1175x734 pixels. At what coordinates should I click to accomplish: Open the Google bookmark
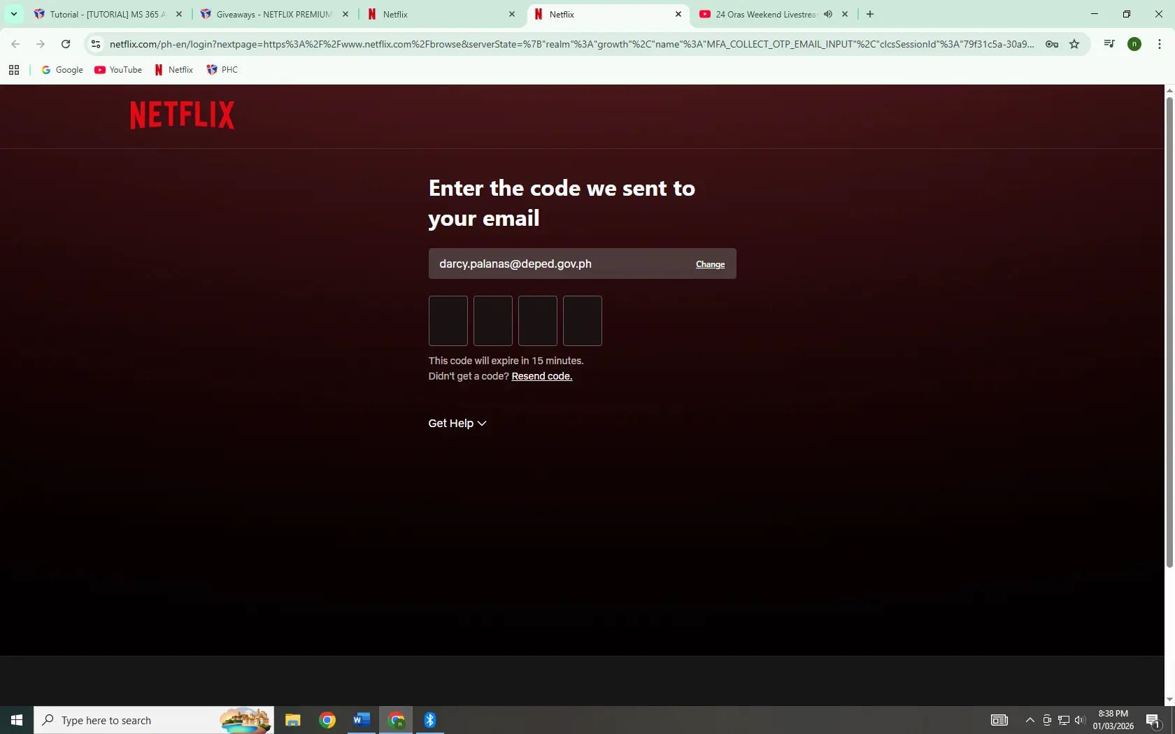point(62,70)
